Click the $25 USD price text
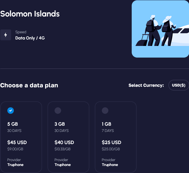Viewport: 189px width, 173px height. click(112, 142)
